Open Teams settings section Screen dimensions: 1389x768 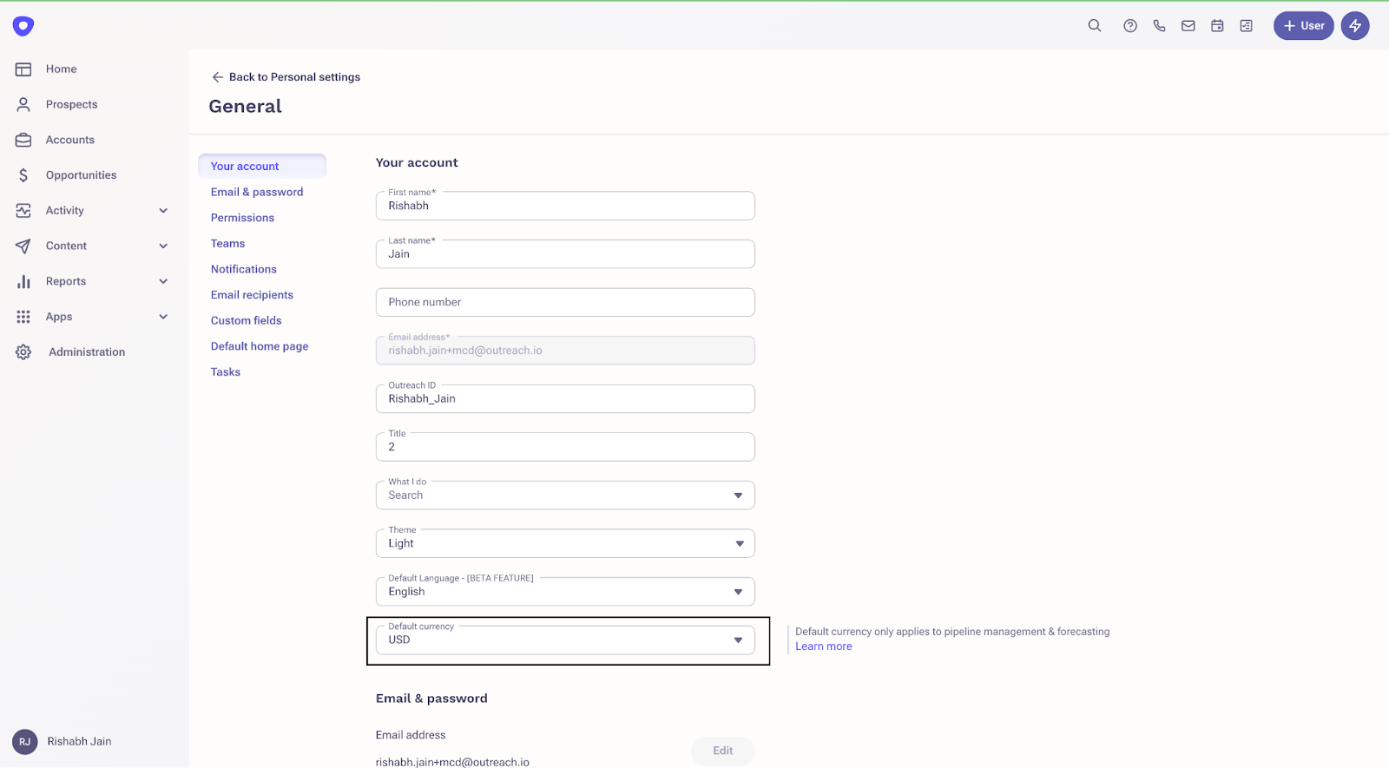pos(227,244)
